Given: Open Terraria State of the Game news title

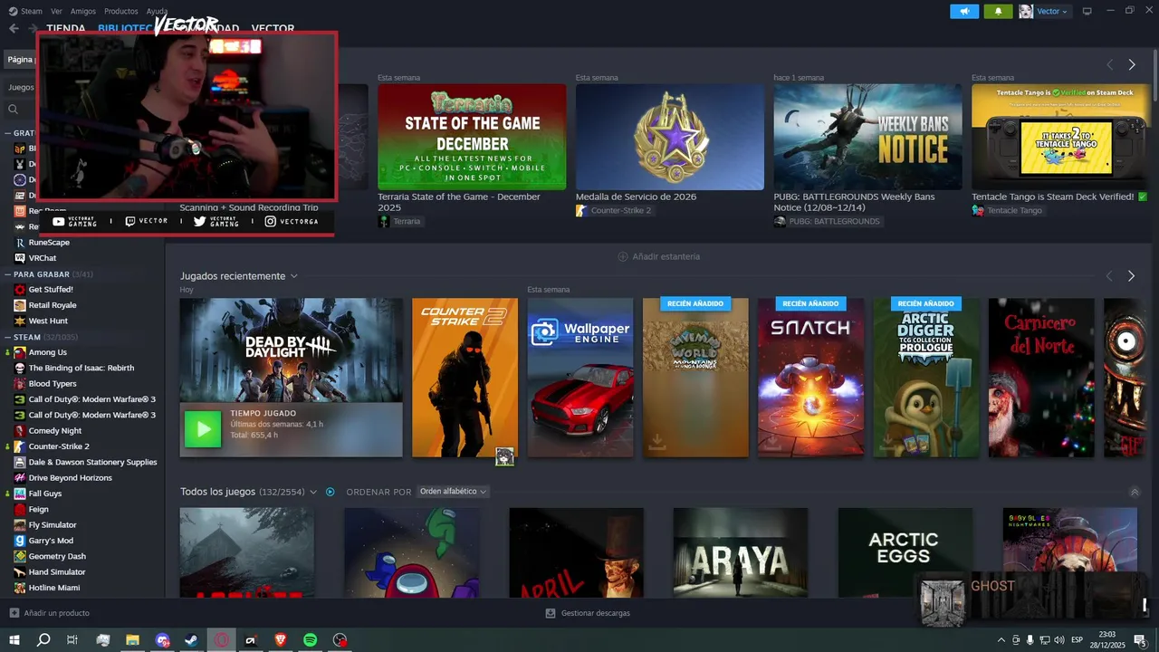Looking at the screenshot, I should point(459,202).
